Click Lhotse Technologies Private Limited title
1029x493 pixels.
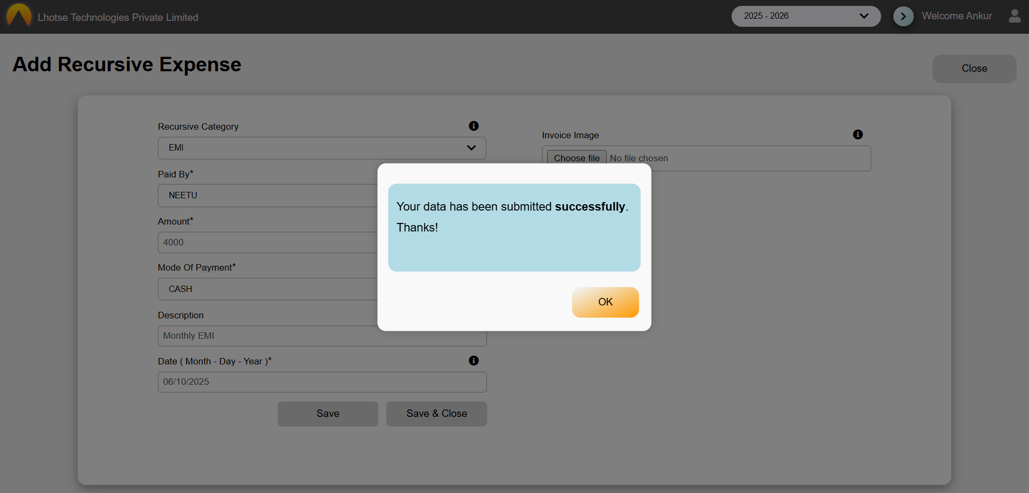pyautogui.click(x=118, y=18)
